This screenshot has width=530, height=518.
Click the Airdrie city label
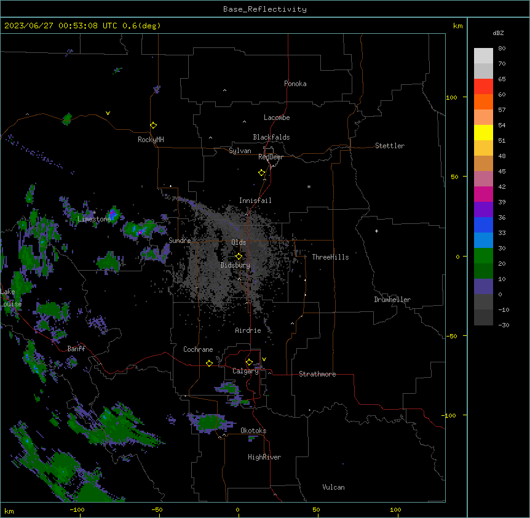(x=248, y=330)
